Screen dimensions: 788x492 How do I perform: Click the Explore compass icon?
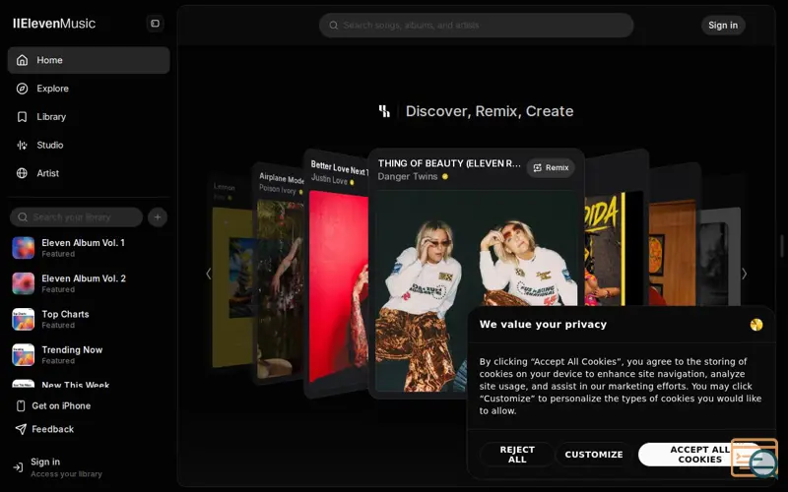pyautogui.click(x=22, y=89)
